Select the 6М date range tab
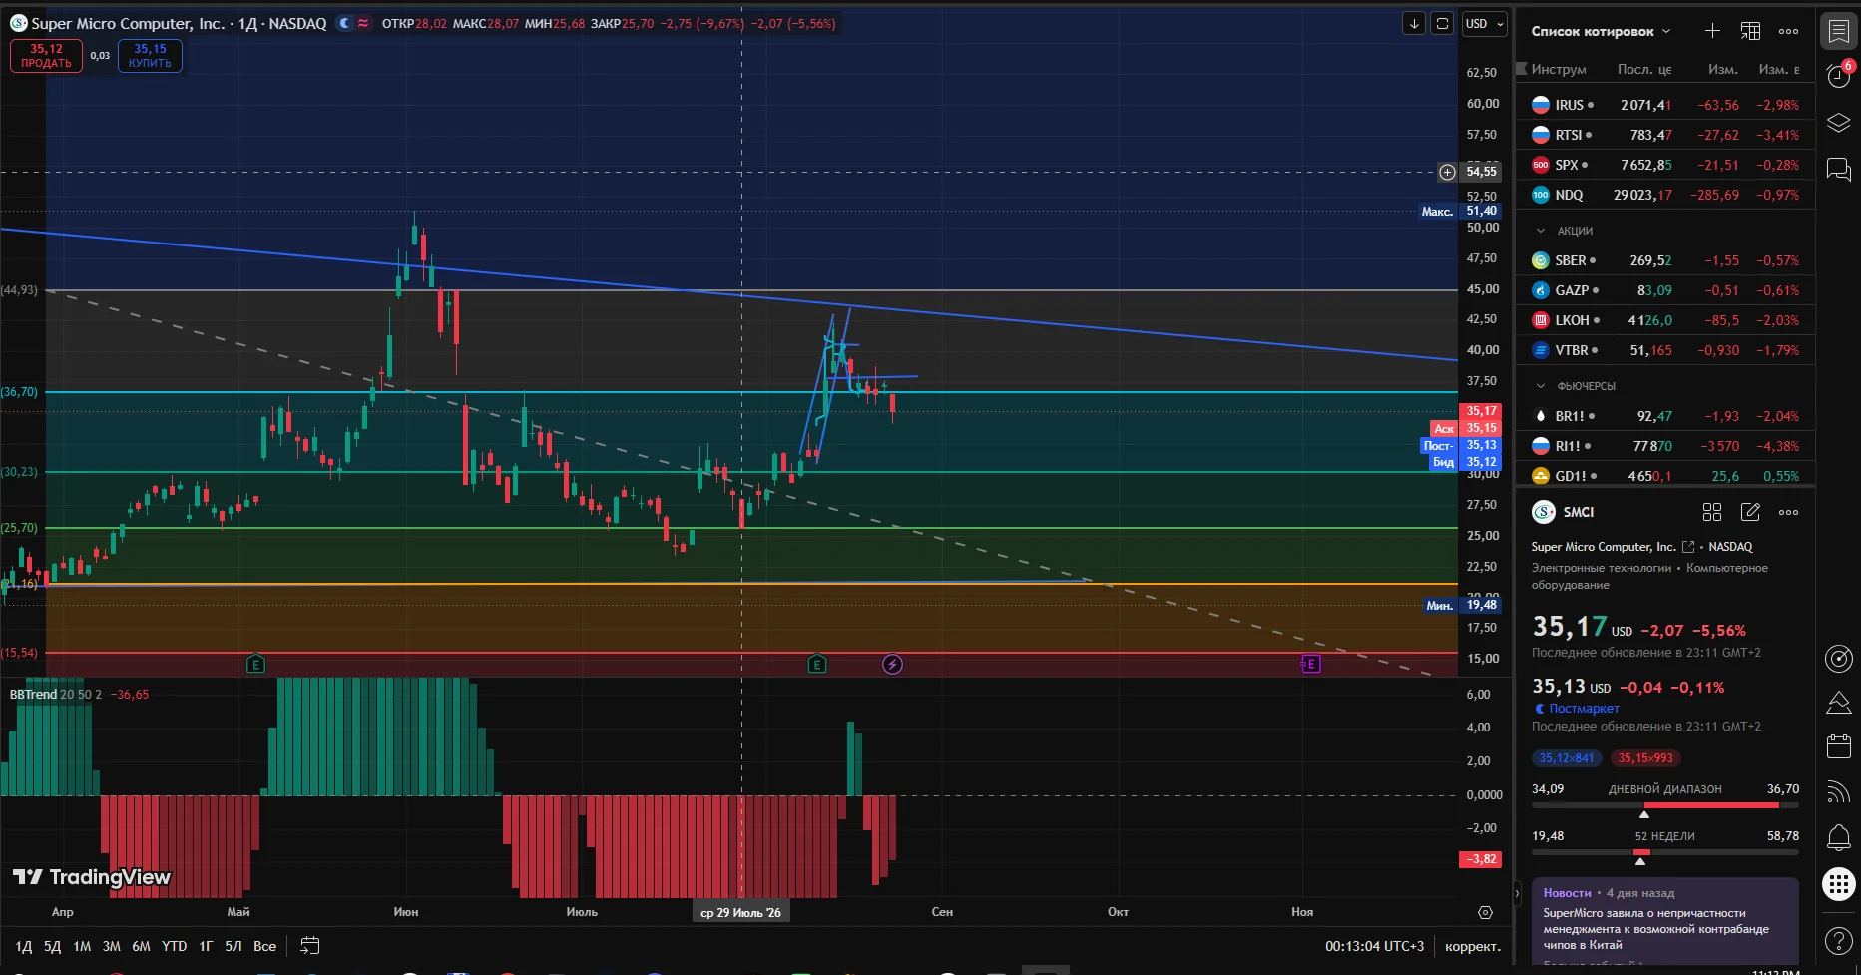Screen dimensions: 1861x975 (x=141, y=946)
